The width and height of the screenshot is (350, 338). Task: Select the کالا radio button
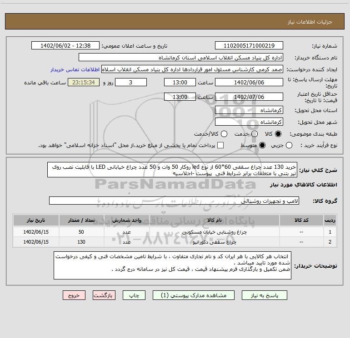[278, 134]
